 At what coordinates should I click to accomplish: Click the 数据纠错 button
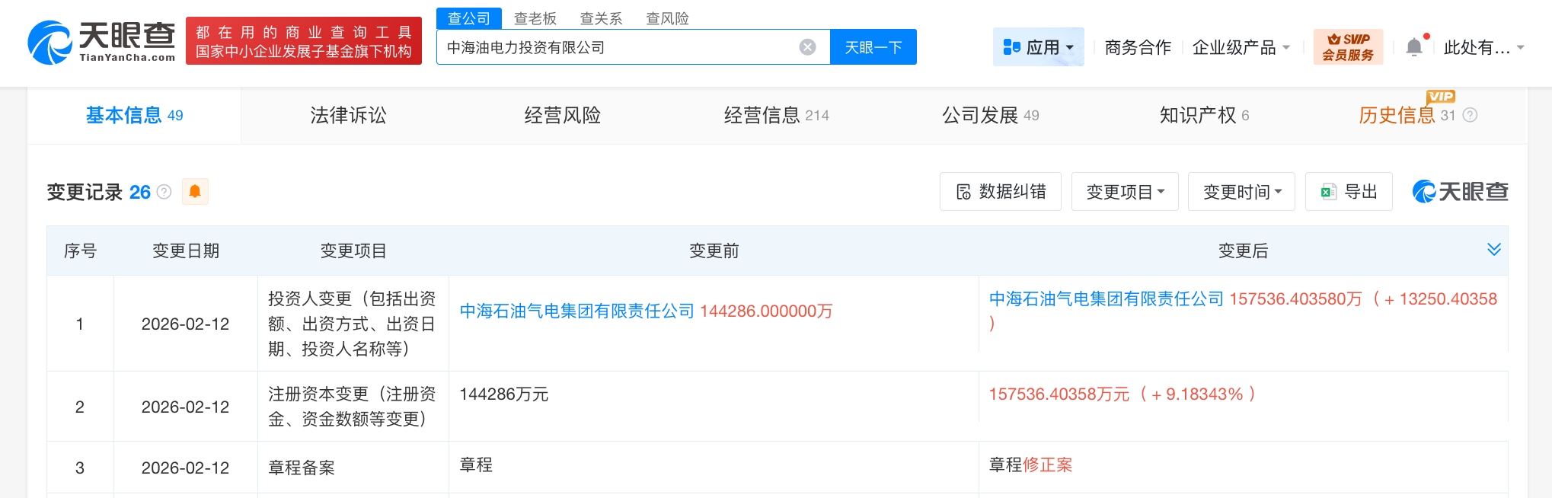1000,192
